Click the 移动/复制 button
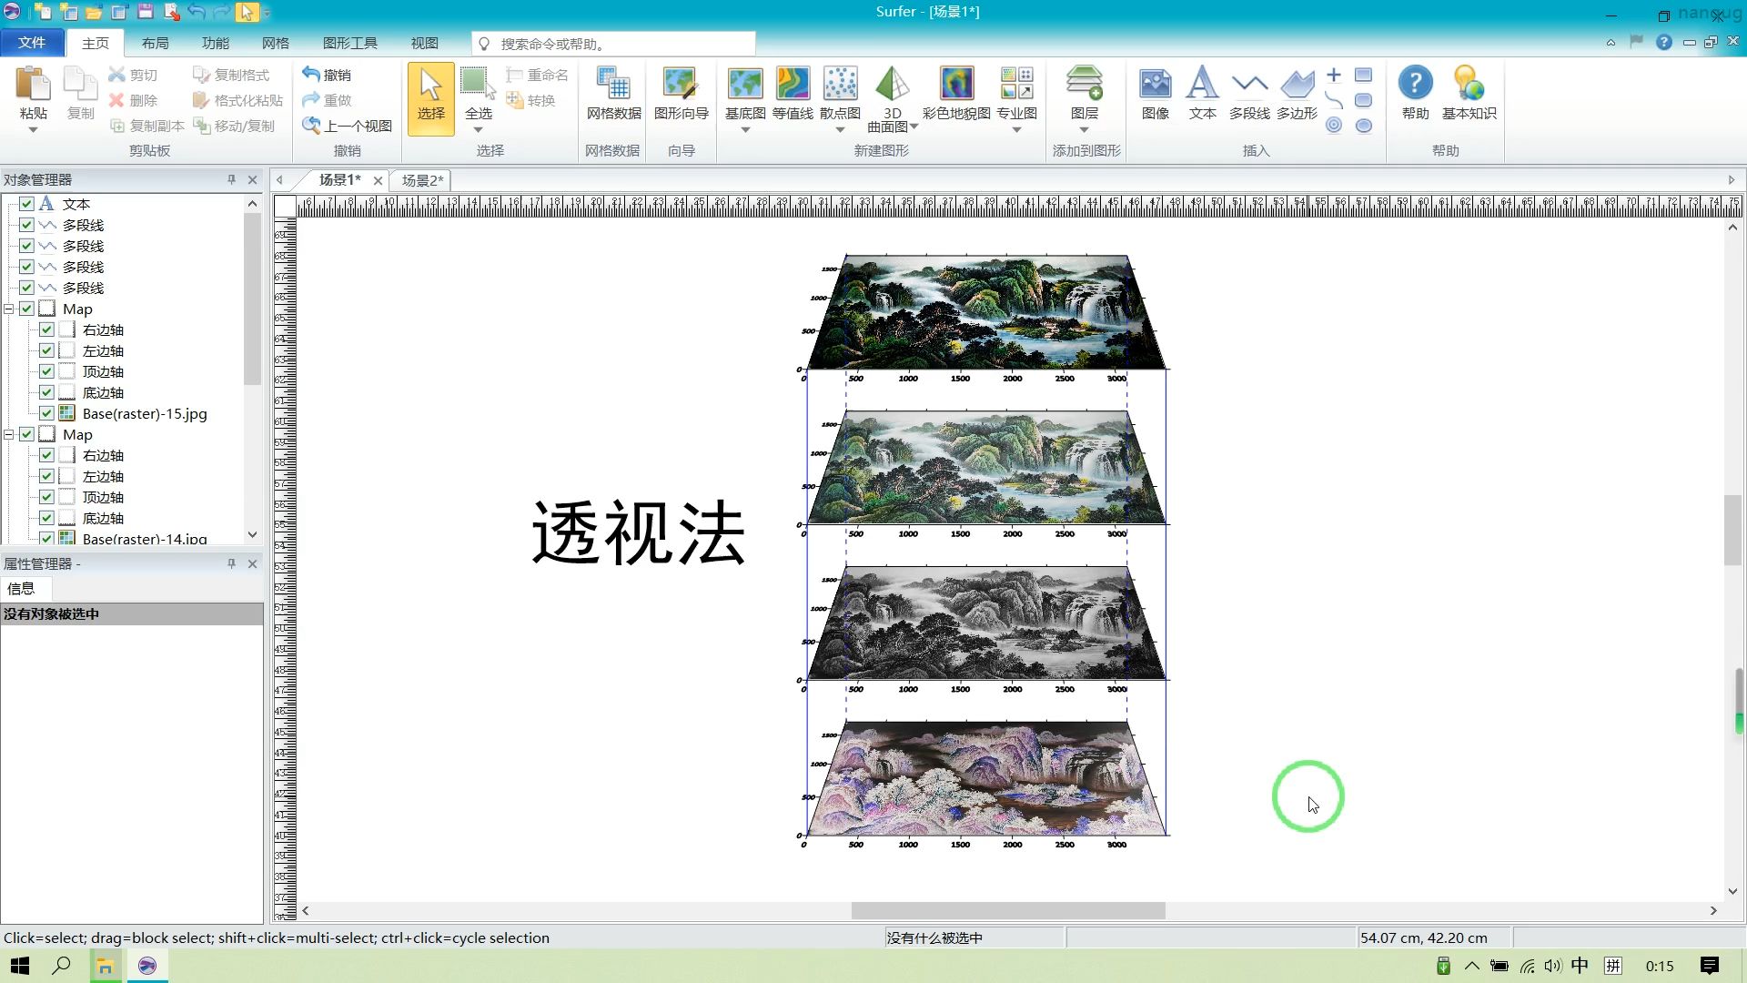This screenshot has height=983, width=1747. [x=234, y=126]
